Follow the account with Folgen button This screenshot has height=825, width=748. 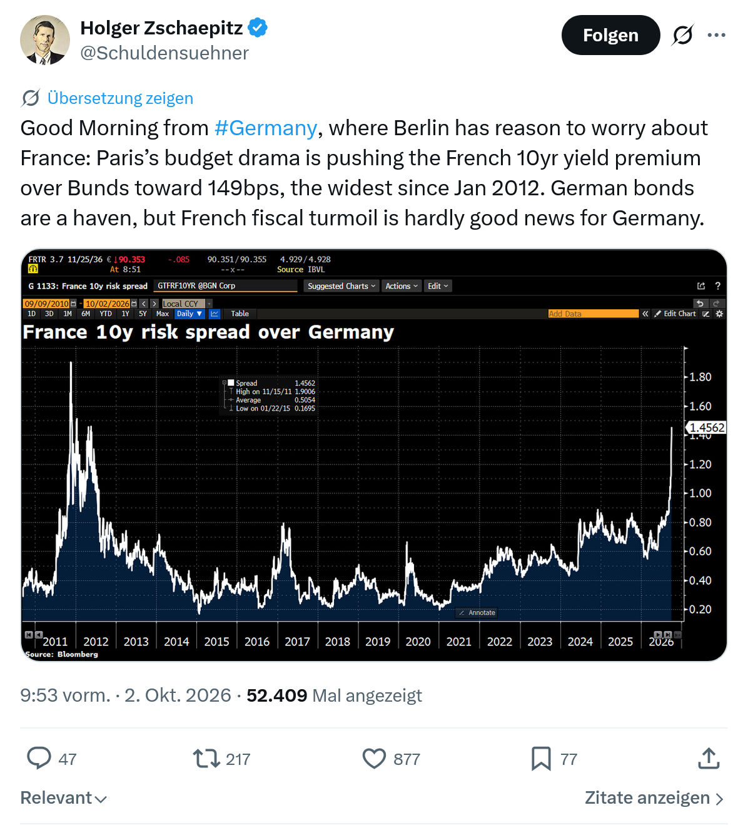610,35
